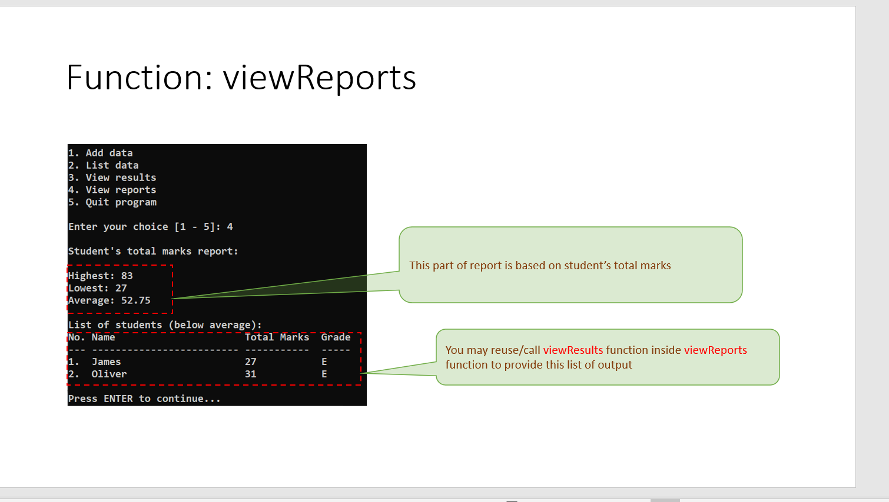
Task: Select the '2. List data' terminal line
Action: click(104, 165)
